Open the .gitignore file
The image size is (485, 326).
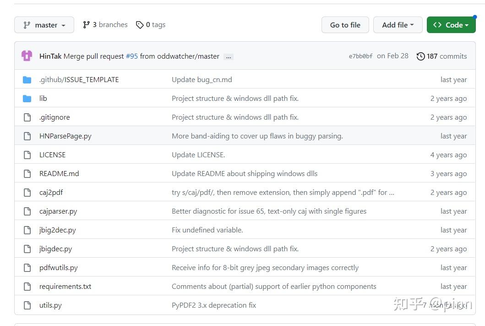[54, 117]
